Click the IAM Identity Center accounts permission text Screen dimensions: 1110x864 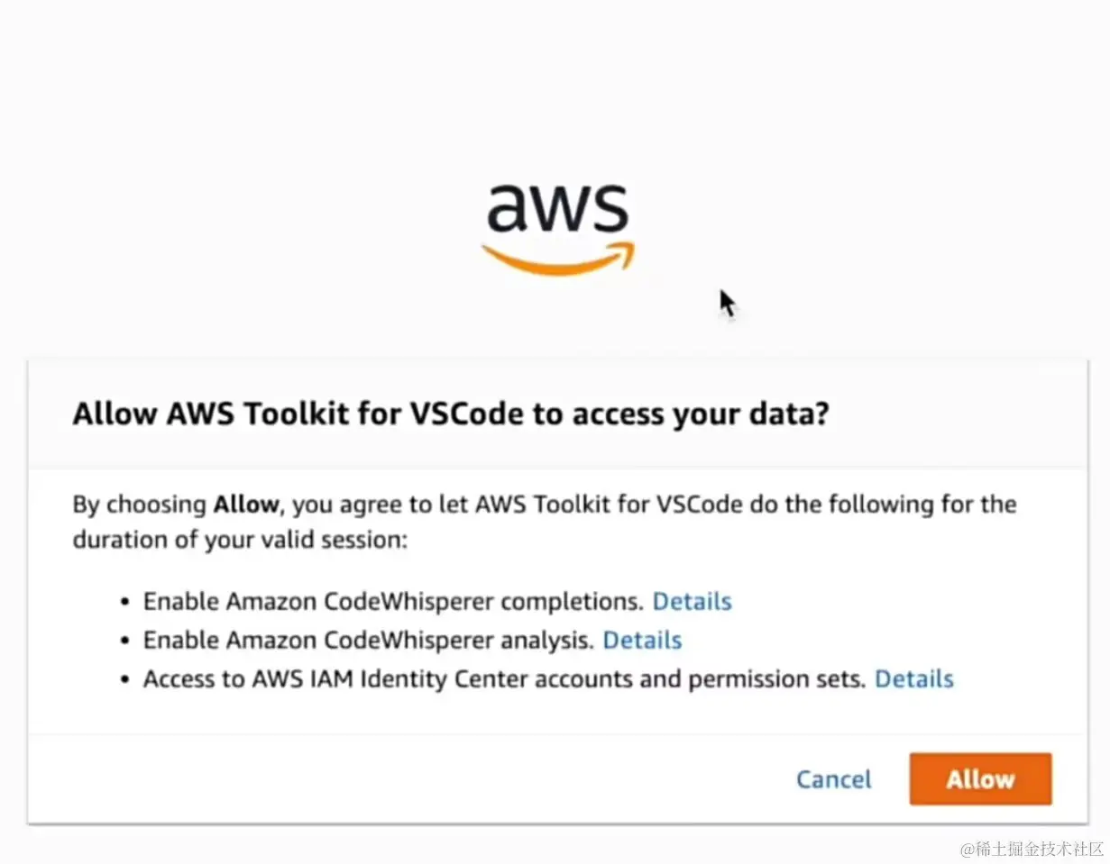click(505, 679)
